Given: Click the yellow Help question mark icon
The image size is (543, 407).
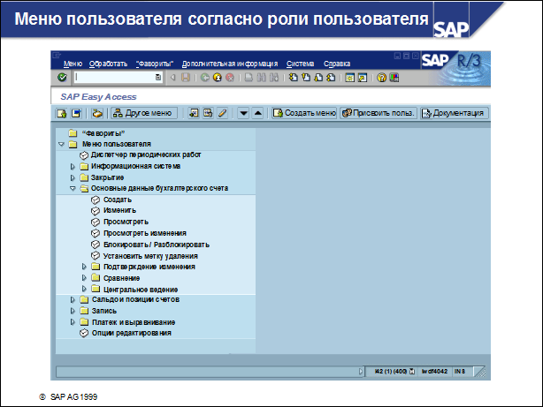Looking at the screenshot, I should (x=381, y=78).
